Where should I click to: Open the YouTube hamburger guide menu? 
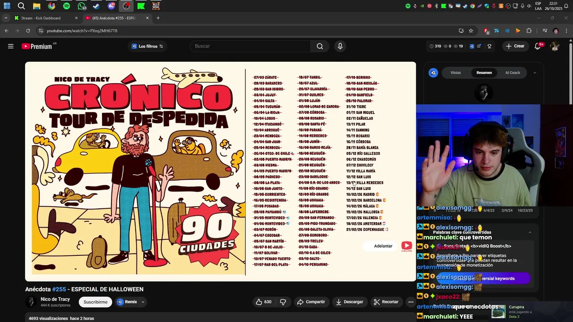(x=11, y=46)
